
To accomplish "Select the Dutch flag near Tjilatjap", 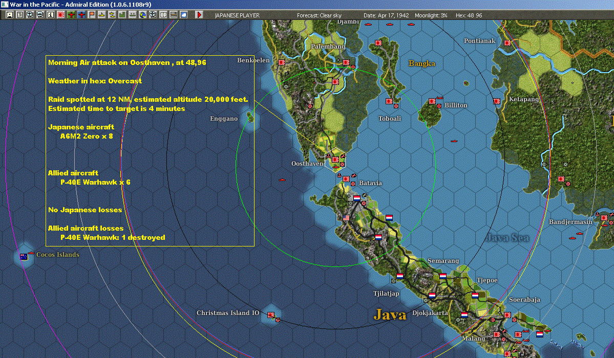I will [400, 276].
